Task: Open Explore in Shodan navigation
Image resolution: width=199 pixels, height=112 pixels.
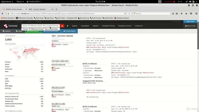Action: 75,26
